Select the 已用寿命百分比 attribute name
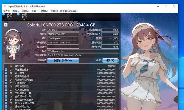The image size is (184, 110). [23, 83]
